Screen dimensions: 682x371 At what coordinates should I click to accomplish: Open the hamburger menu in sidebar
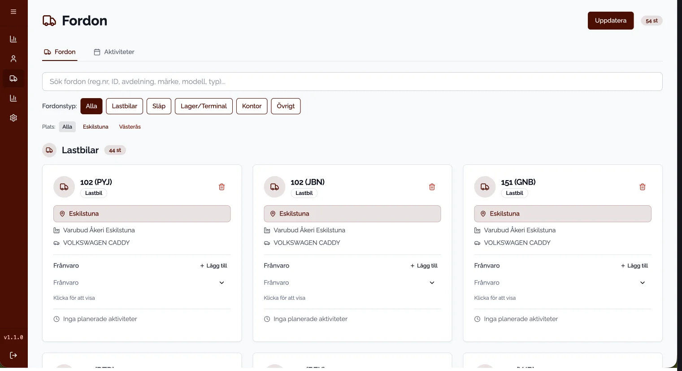click(x=13, y=12)
